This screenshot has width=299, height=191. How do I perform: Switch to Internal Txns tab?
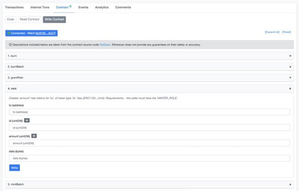pyautogui.click(x=40, y=7)
